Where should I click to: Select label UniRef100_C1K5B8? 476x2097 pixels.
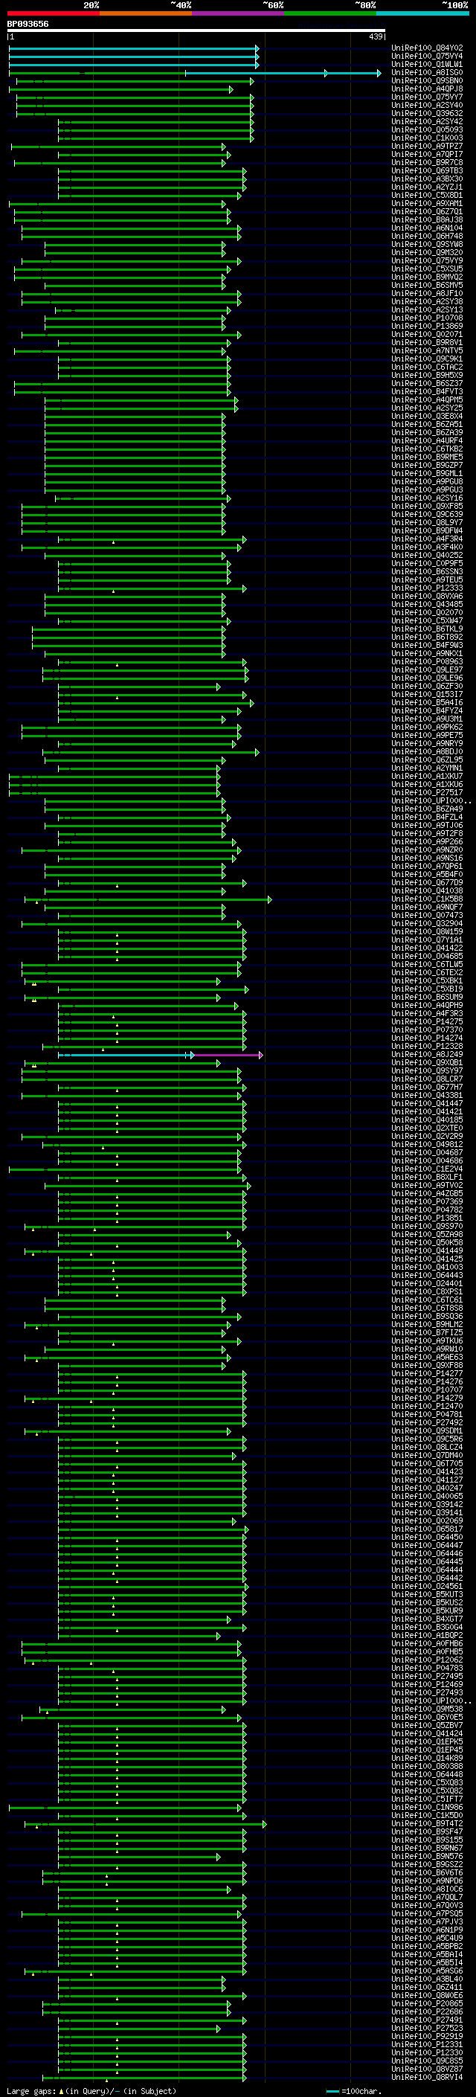427,899
